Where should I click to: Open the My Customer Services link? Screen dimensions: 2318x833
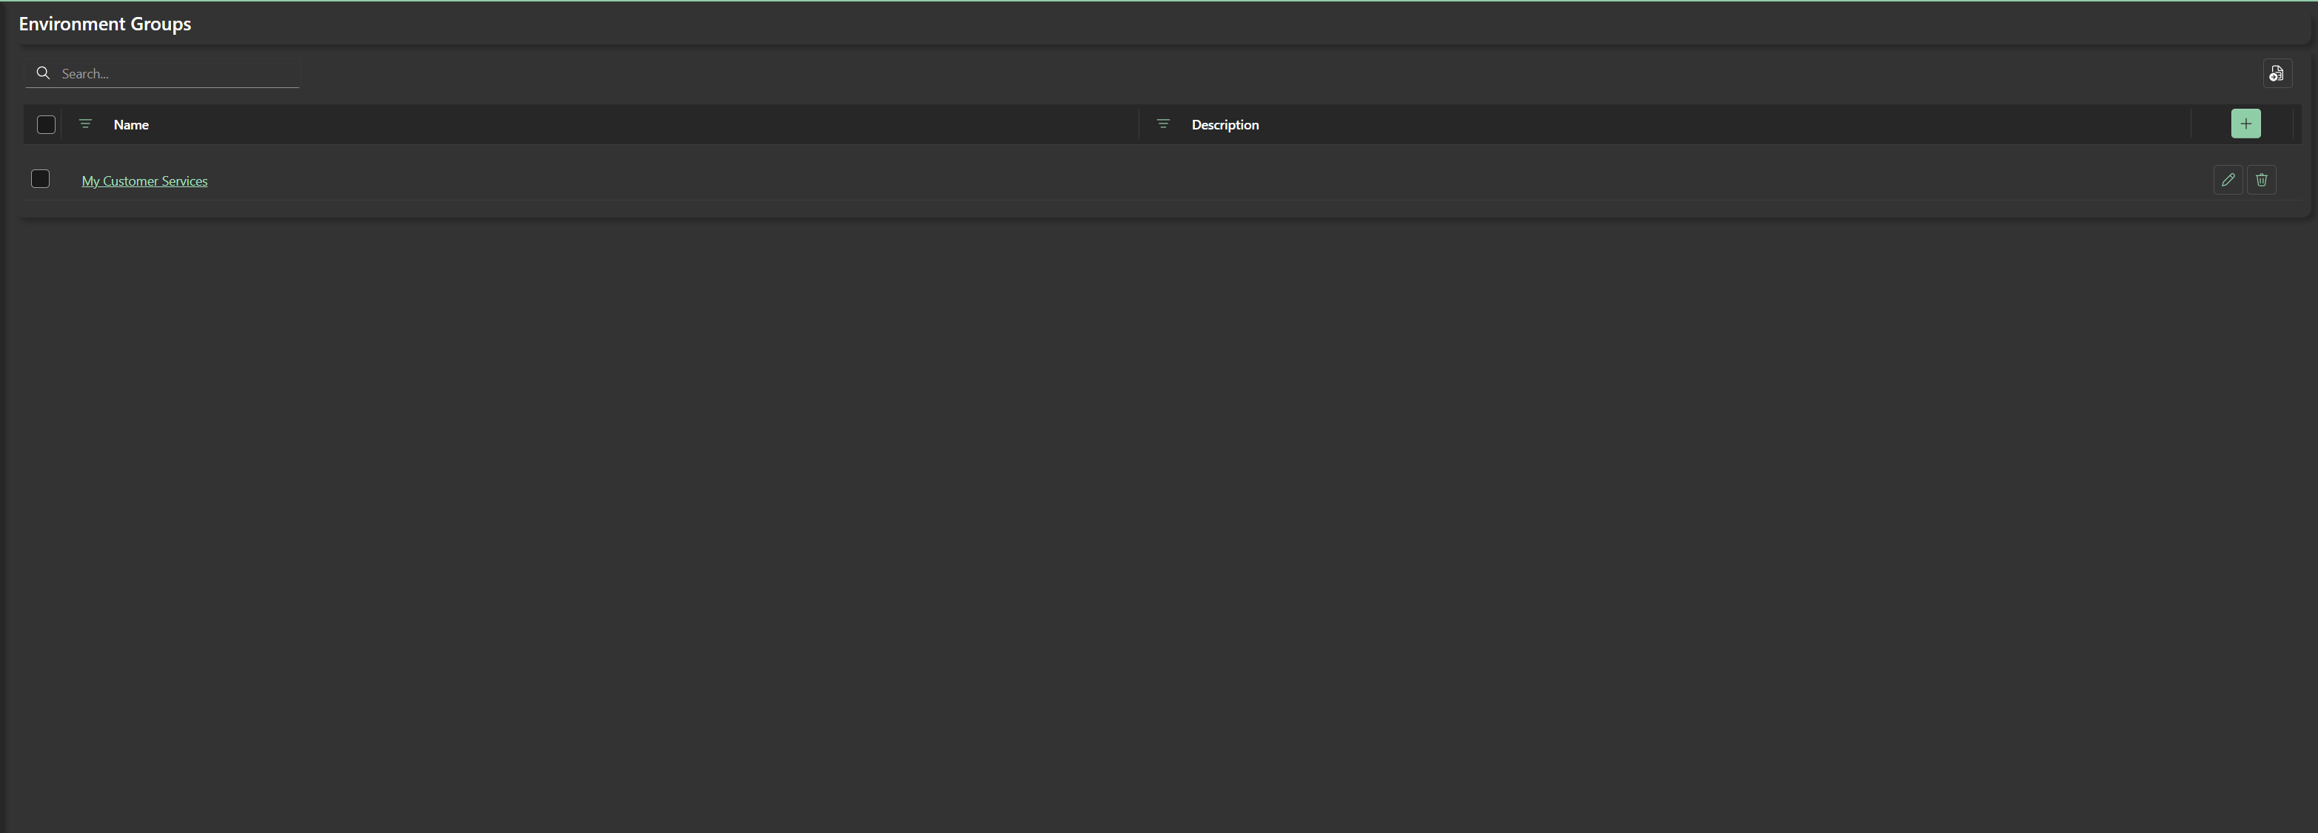144,182
